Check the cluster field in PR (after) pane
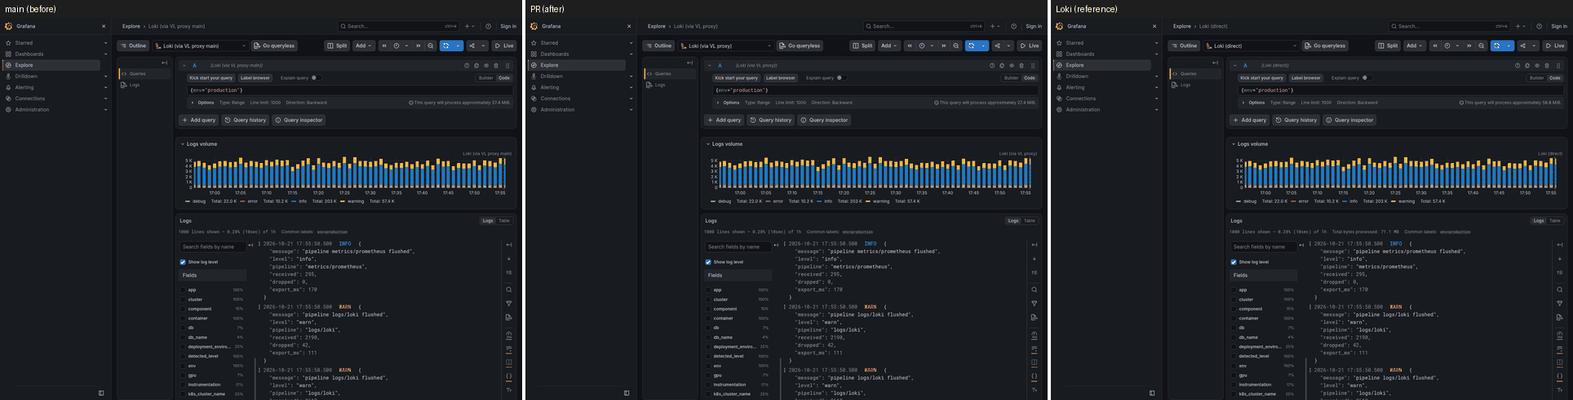 pyautogui.click(x=708, y=299)
